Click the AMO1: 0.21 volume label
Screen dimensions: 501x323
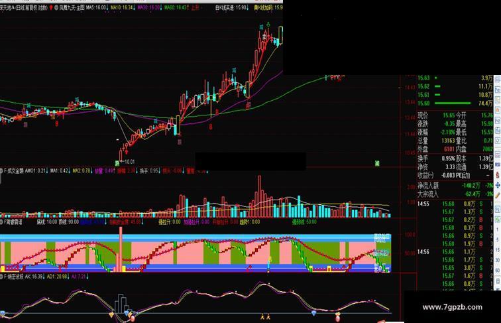36,171
